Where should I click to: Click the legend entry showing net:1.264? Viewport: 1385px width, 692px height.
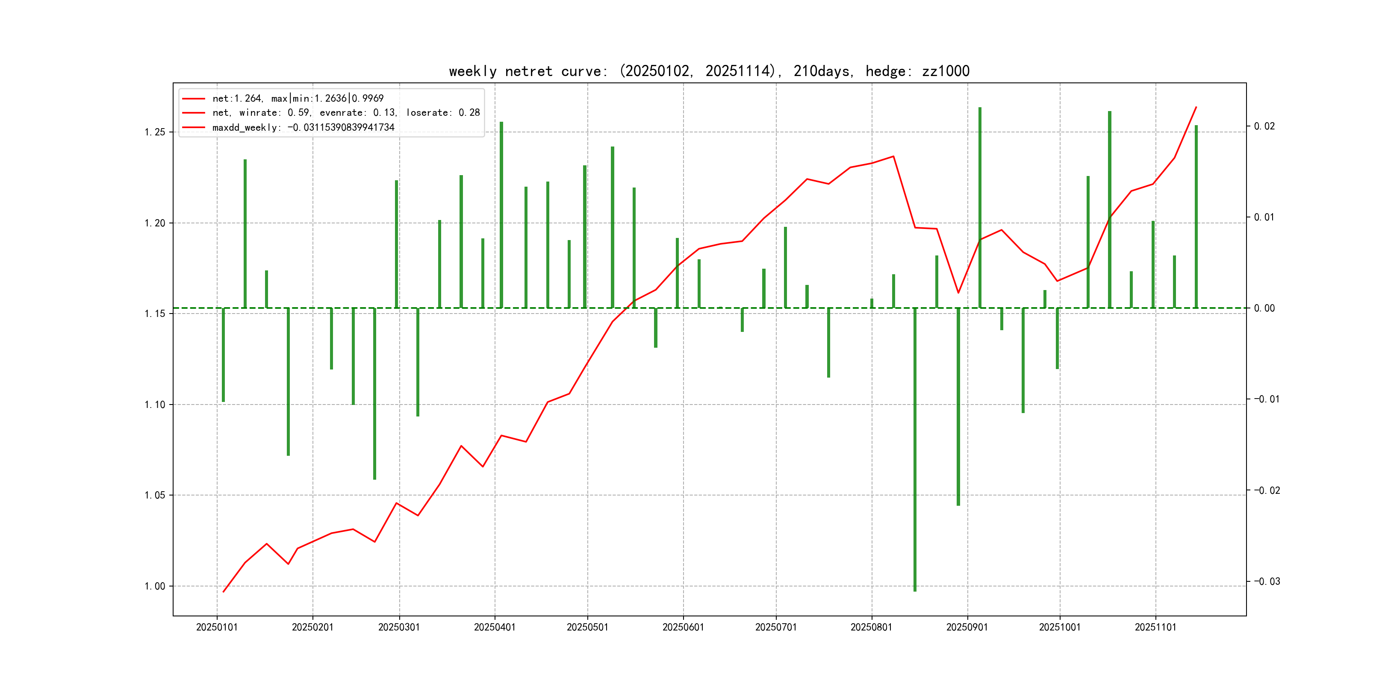click(x=298, y=98)
